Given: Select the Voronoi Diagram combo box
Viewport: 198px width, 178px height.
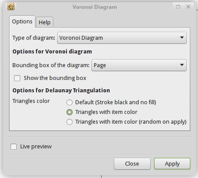Looking at the screenshot, I should 122,38.
